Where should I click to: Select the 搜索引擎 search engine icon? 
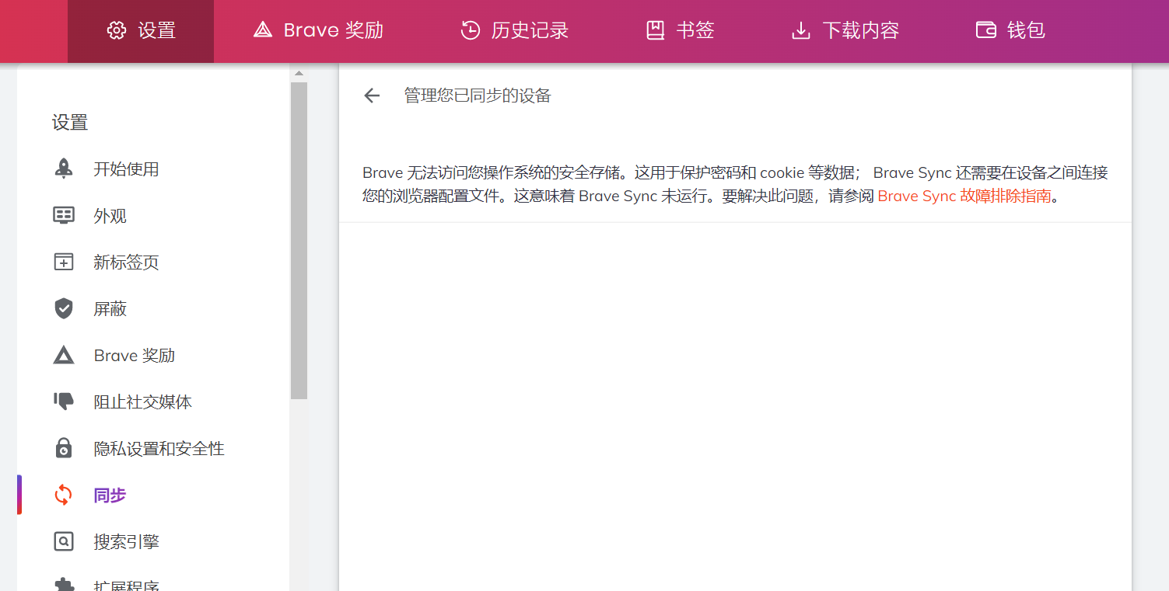point(64,542)
